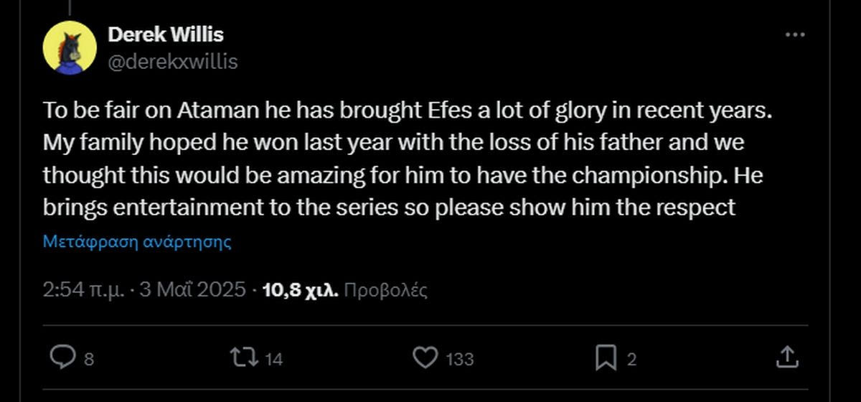This screenshot has width=861, height=402.
Task: Click the repost arrows icon
Action: click(245, 357)
